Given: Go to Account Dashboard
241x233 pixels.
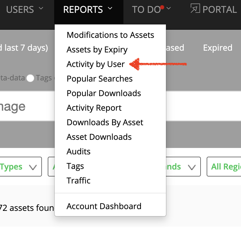Looking at the screenshot, I should pyautogui.click(x=104, y=206).
